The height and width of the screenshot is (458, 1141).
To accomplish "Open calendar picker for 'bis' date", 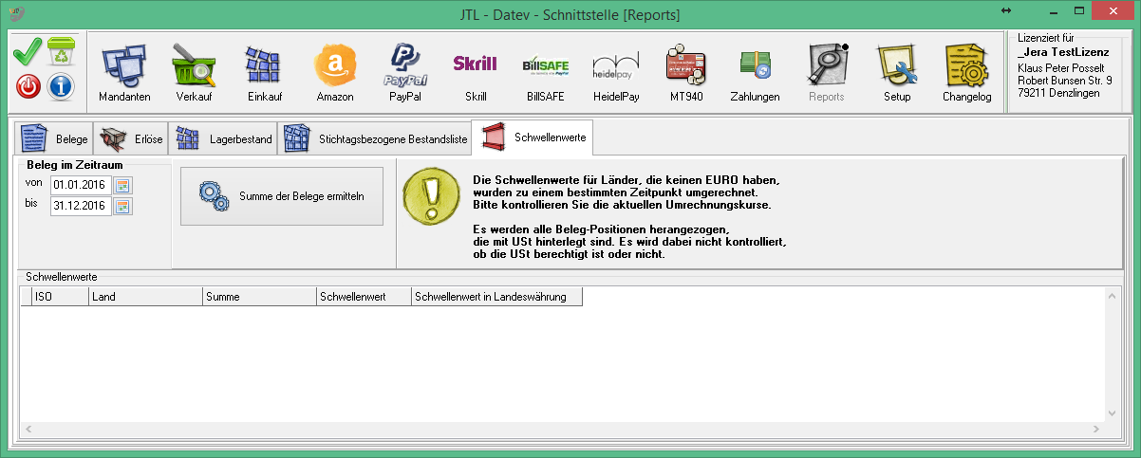I will (123, 206).
